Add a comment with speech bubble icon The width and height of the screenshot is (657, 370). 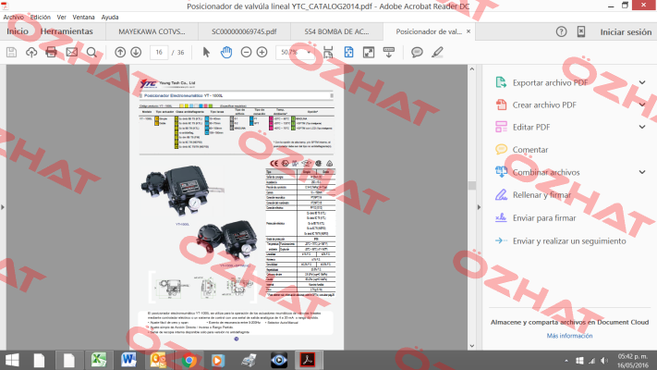417,53
